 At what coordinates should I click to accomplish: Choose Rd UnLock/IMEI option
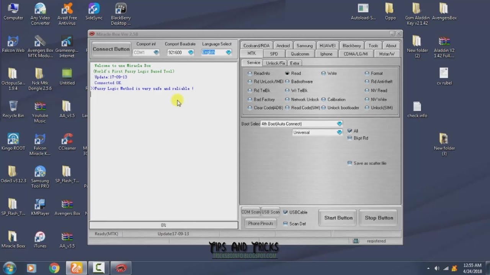(265, 82)
